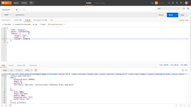
Task: Collapse the div CSS fold on response line 9
Action: point(6,90)
